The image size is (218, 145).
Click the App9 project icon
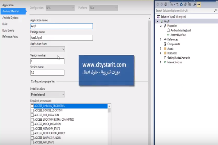pyautogui.click(x=162, y=21)
